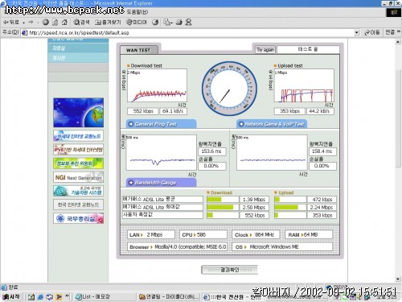Select the WAN TEST tab
The height and width of the screenshot is (302, 402).
138,50
